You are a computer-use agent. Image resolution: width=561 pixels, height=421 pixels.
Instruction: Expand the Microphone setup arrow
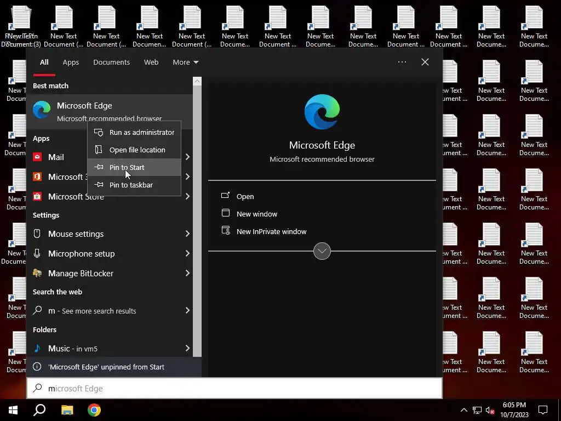[x=187, y=253]
